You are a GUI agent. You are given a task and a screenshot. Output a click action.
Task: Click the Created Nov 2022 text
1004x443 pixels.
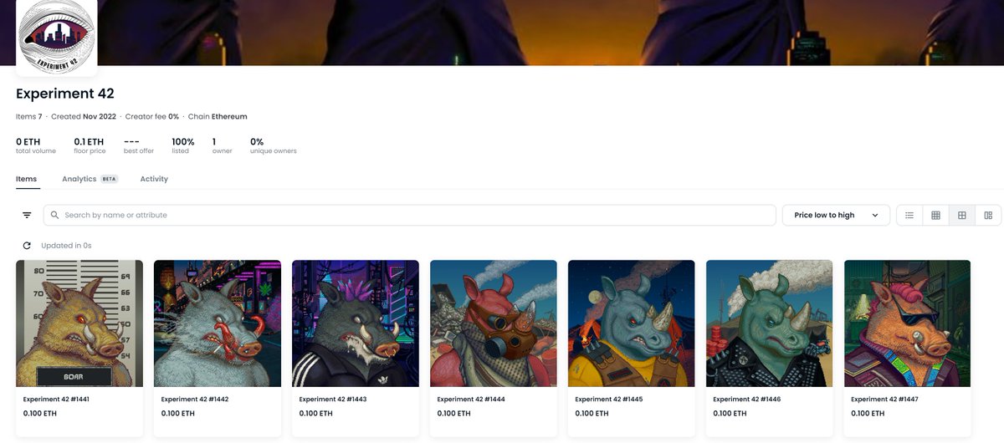(82, 116)
